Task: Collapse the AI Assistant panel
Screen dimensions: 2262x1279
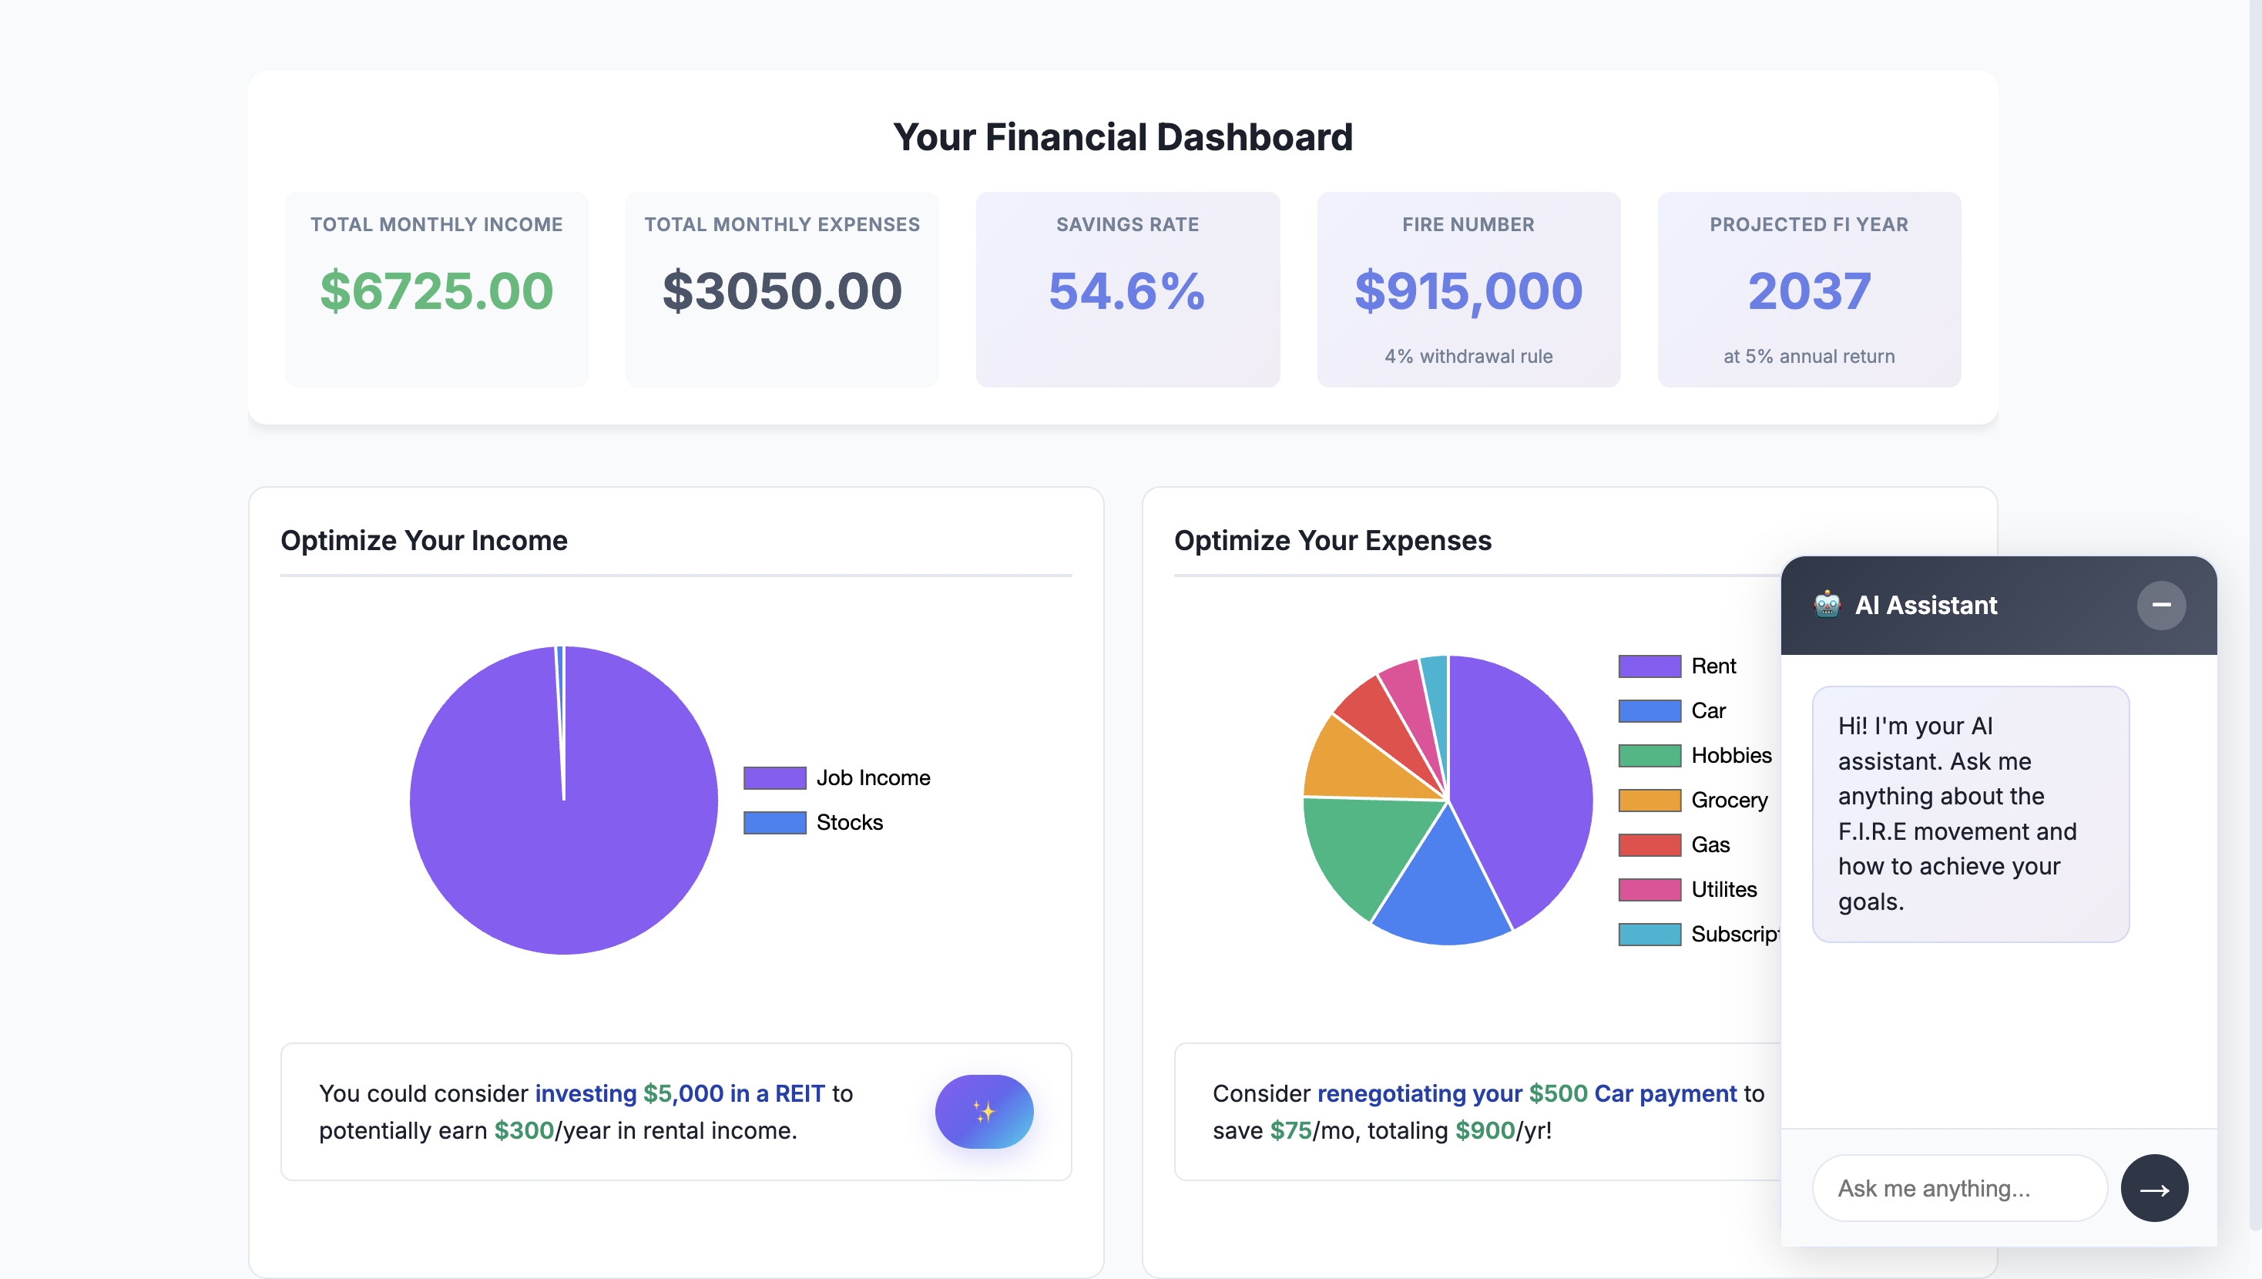Action: point(2163,606)
